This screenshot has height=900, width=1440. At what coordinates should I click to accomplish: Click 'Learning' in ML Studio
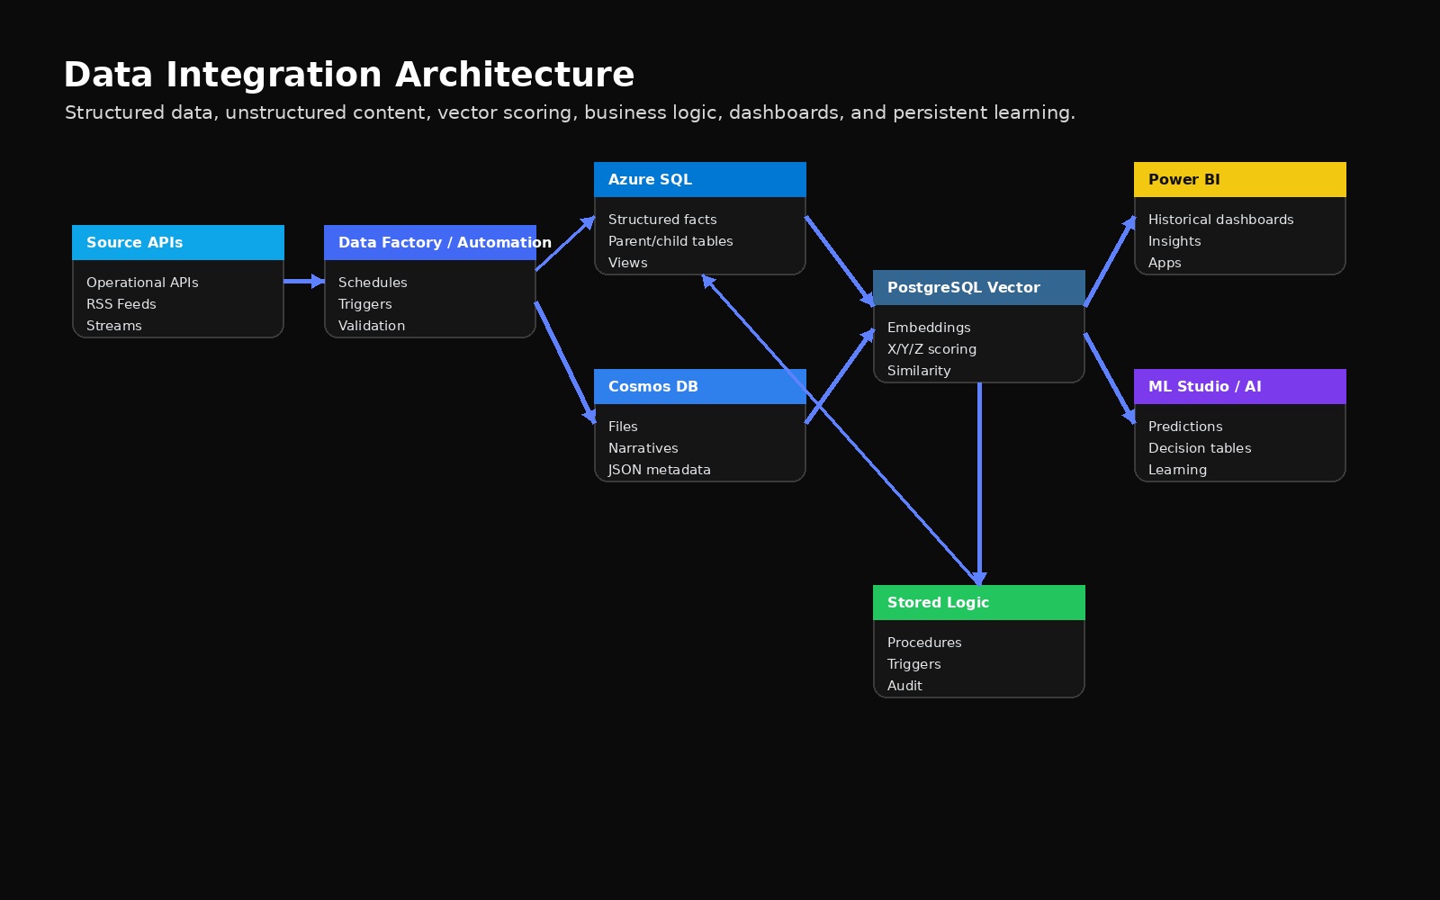1177,470
